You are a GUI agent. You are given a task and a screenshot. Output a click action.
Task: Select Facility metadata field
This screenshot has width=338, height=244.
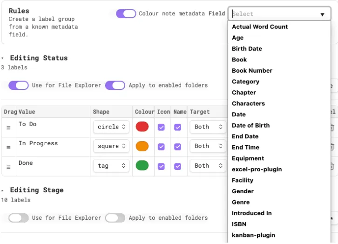tap(279, 180)
